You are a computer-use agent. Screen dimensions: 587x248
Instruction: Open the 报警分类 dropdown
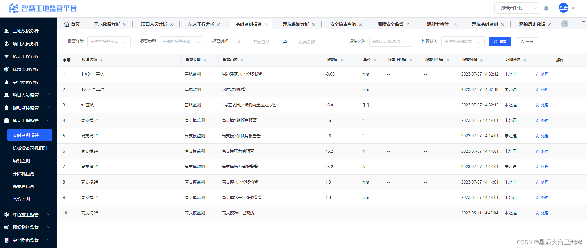coord(109,42)
